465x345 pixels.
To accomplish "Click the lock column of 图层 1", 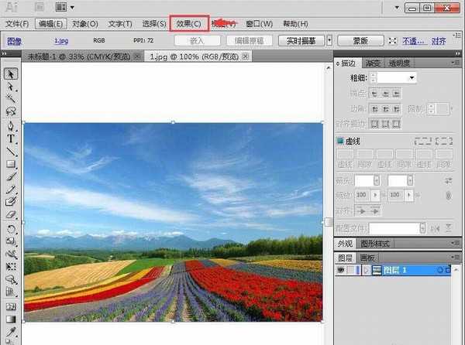I will coord(353,270).
